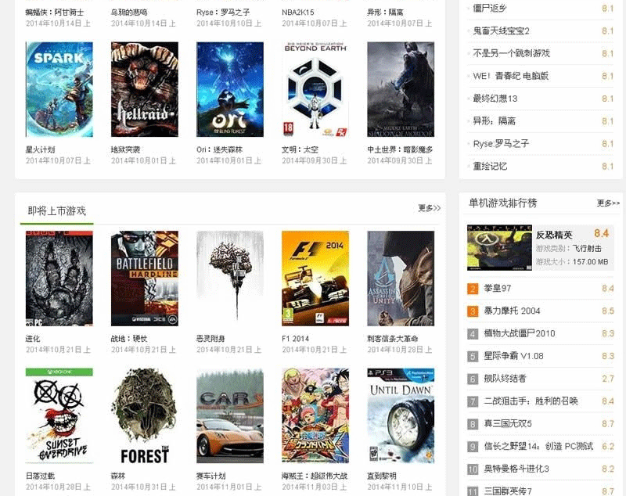Open the 文明:太空 title link

(x=300, y=149)
